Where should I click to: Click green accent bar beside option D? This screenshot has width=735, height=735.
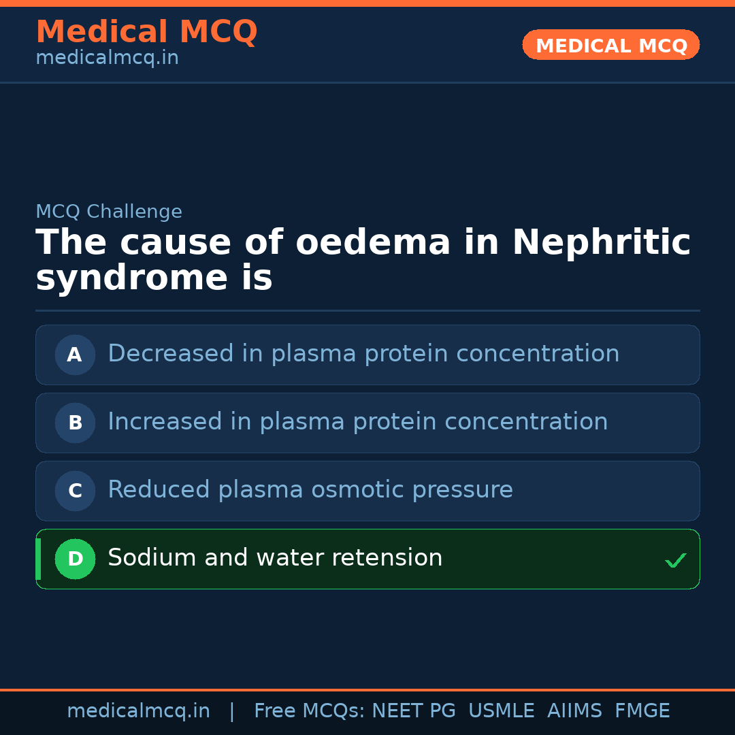[38, 559]
